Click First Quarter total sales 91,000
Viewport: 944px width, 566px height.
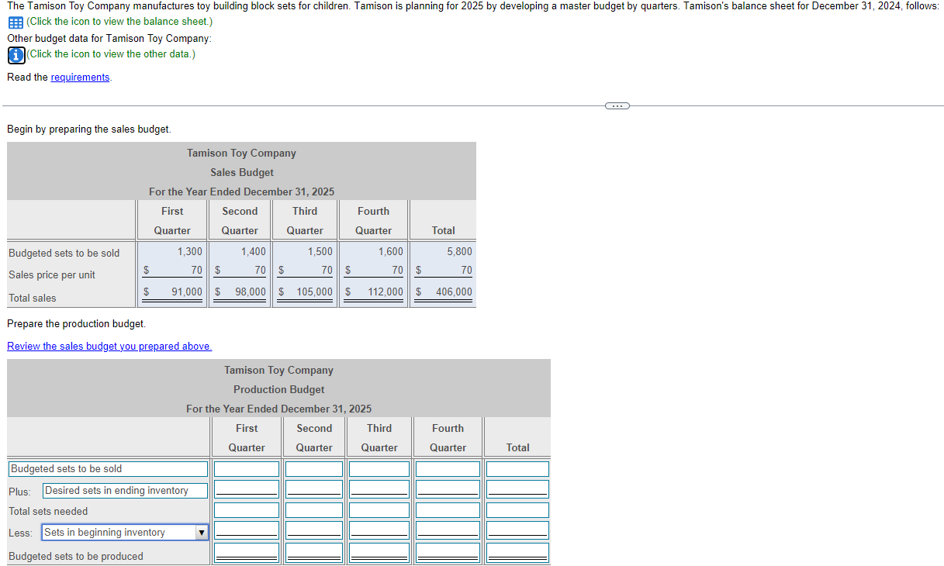point(186,292)
